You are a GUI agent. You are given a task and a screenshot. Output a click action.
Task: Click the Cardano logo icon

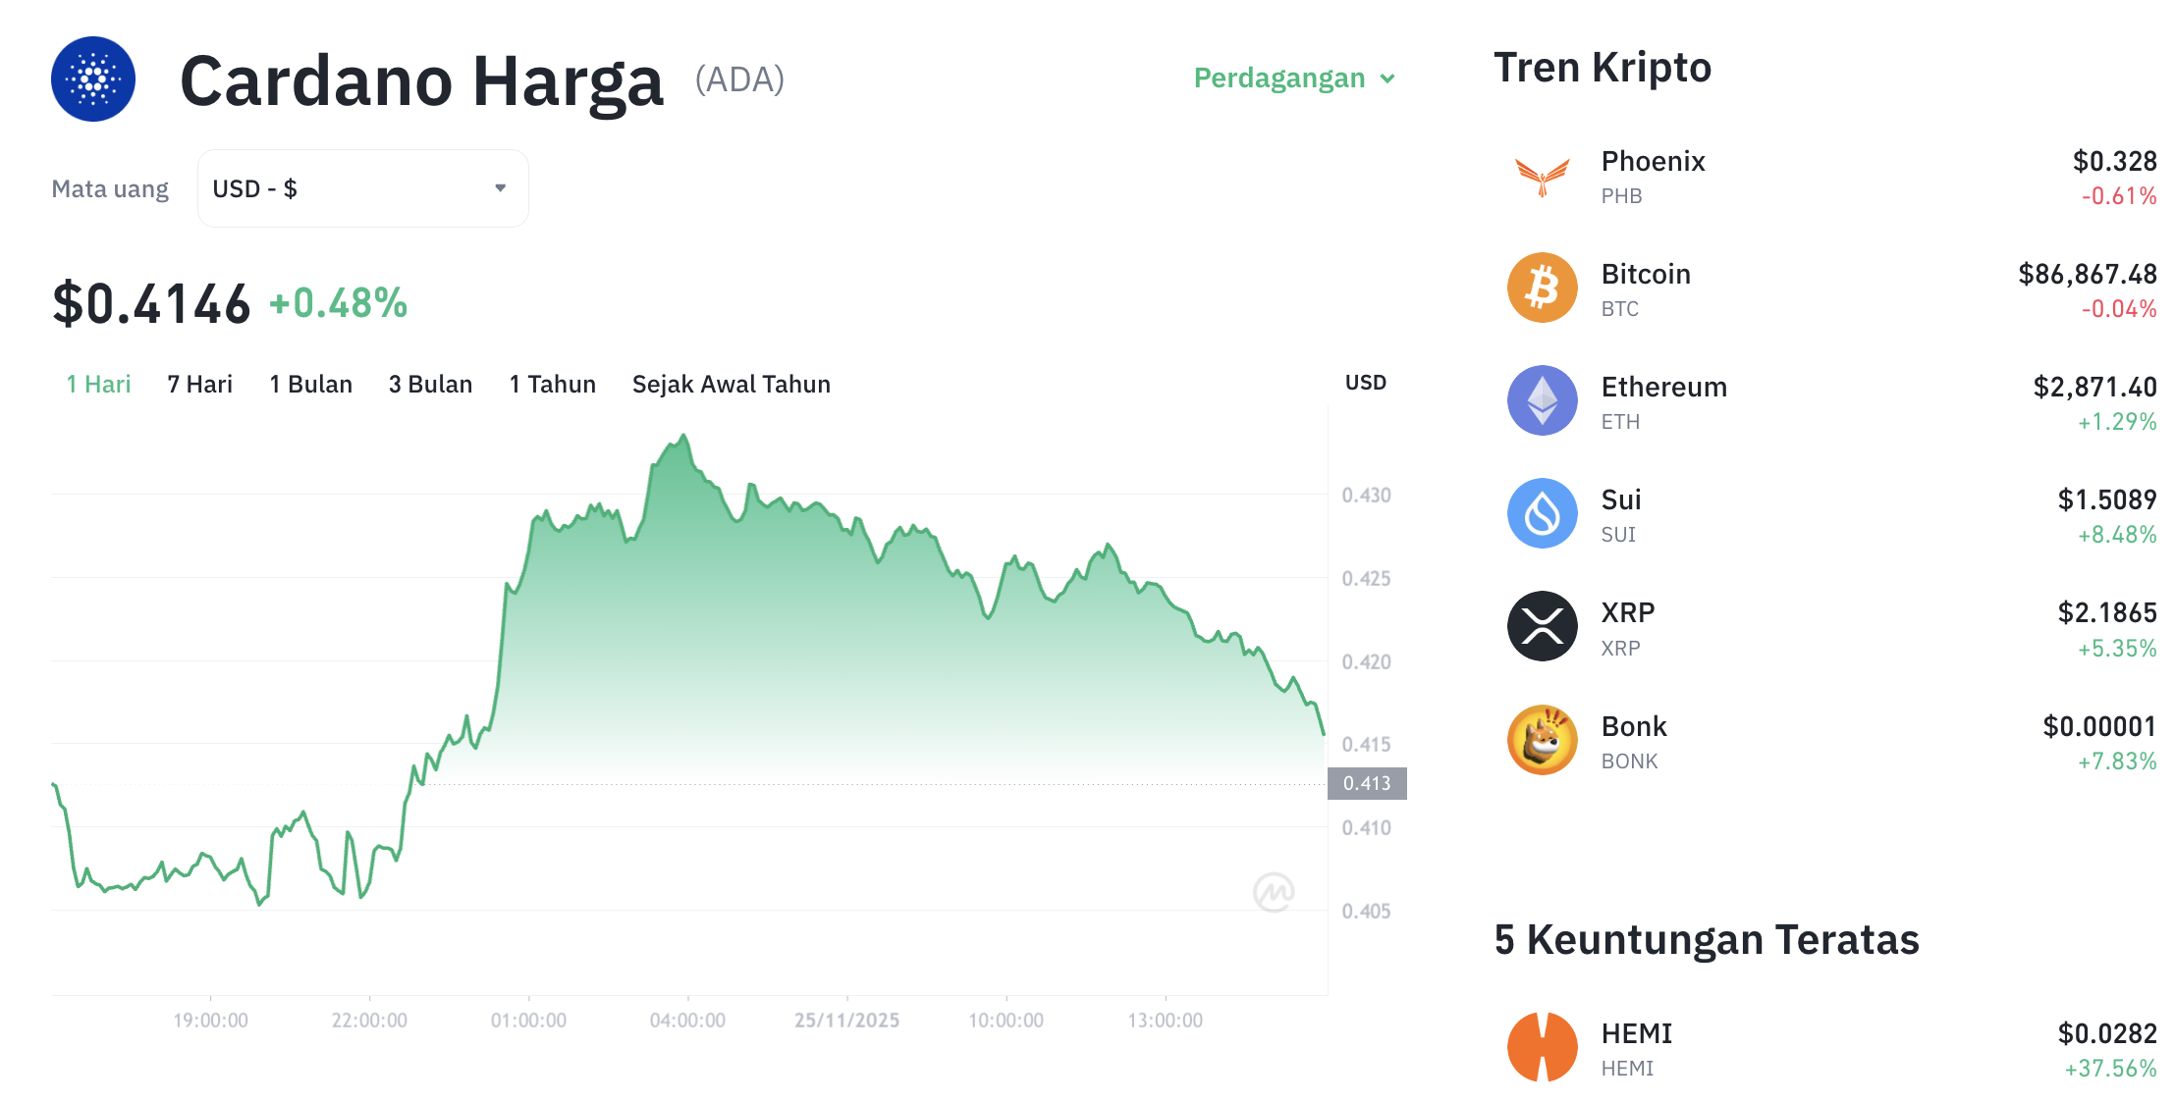(x=92, y=79)
